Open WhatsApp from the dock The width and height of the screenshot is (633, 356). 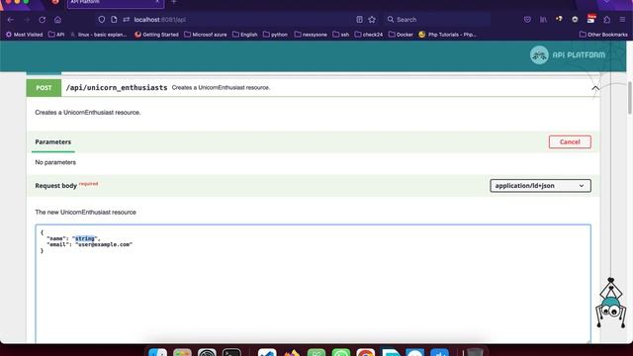click(x=341, y=353)
